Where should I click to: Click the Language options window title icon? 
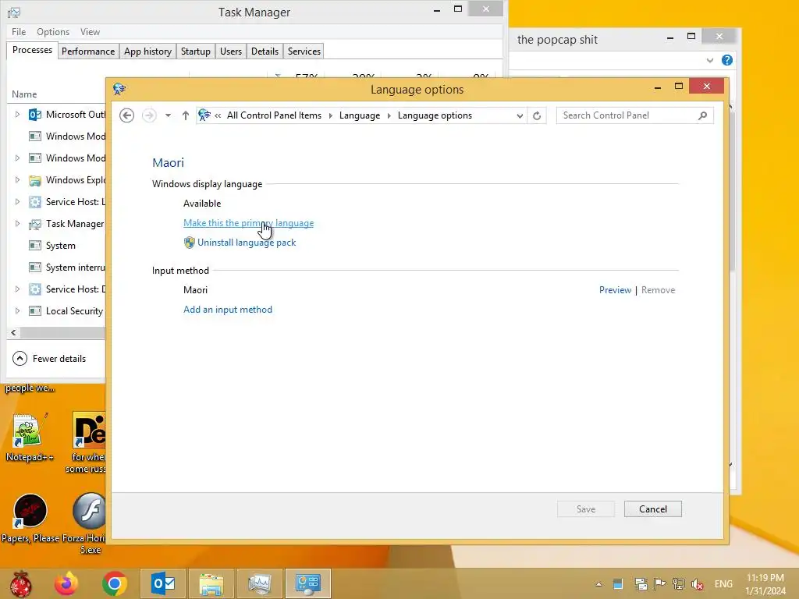[119, 89]
